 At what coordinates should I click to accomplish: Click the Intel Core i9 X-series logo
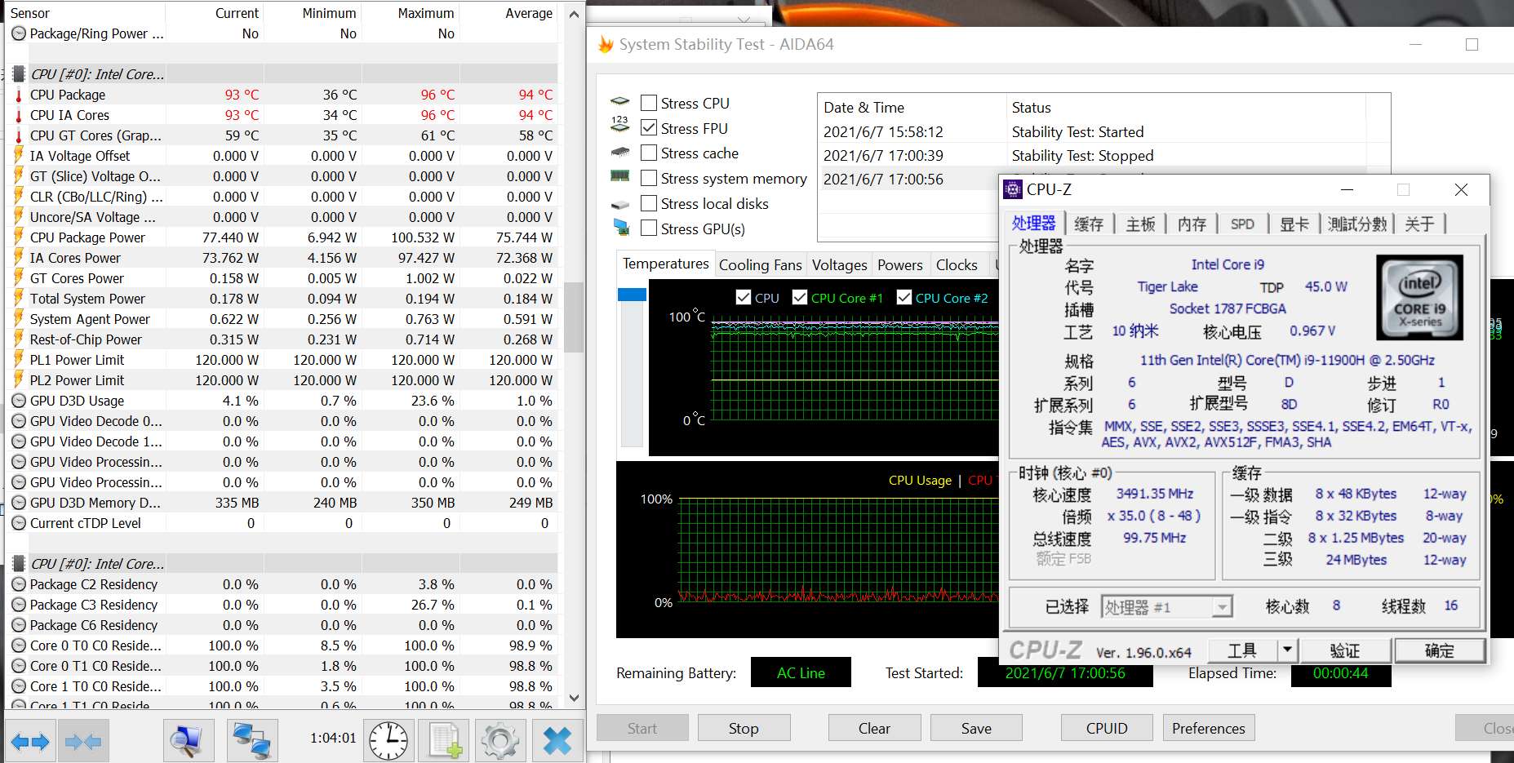point(1419,297)
